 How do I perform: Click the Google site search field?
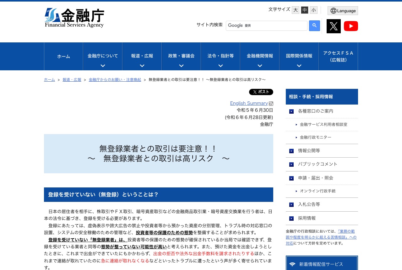pos(266,26)
